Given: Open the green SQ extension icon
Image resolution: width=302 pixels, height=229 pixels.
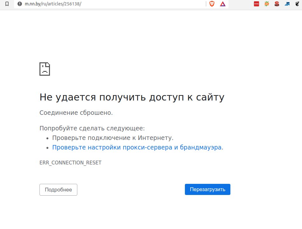Looking at the screenshot, I should tap(267, 4).
